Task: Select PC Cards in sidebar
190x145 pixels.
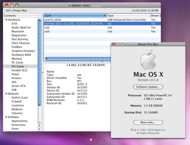Action: (17, 62)
